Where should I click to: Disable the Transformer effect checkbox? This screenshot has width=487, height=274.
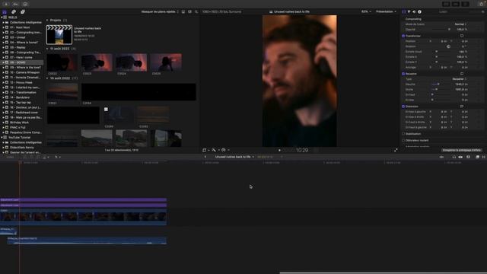(x=403, y=36)
